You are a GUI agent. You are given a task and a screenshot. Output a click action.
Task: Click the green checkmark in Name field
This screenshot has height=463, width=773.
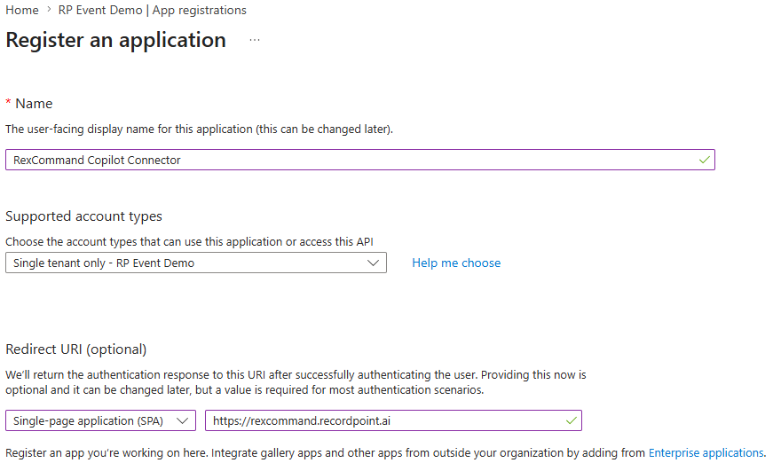coord(704,160)
